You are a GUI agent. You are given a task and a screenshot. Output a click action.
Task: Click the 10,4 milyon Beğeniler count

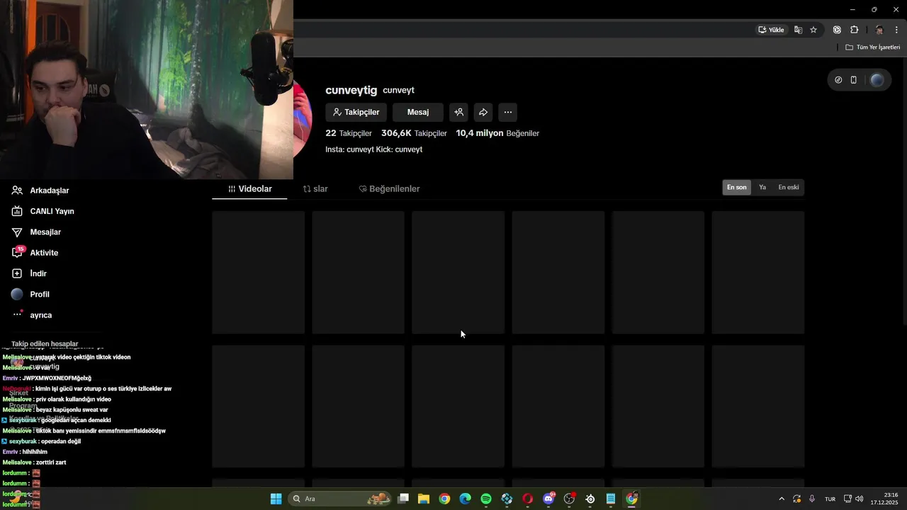(497, 133)
